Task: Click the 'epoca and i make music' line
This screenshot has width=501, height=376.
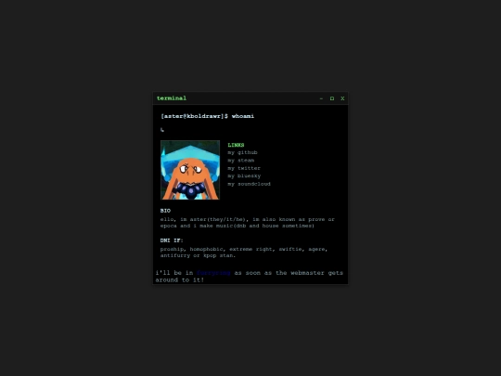Action: click(x=238, y=226)
